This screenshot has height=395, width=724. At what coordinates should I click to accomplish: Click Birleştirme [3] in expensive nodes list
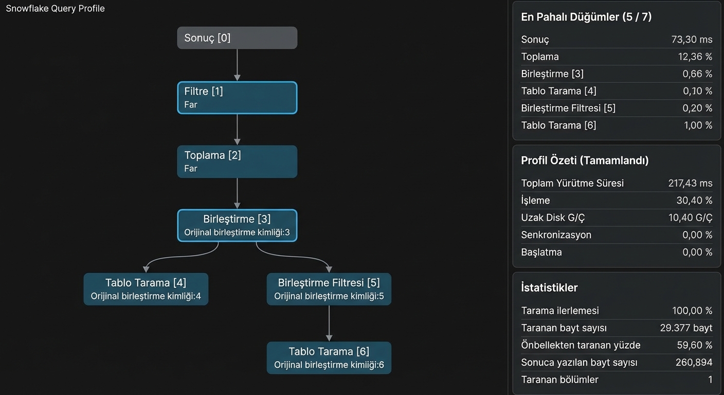pos(617,74)
